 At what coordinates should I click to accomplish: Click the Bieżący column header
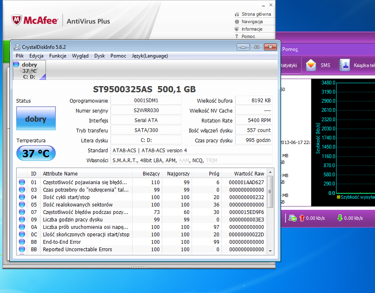pyautogui.click(x=147, y=174)
